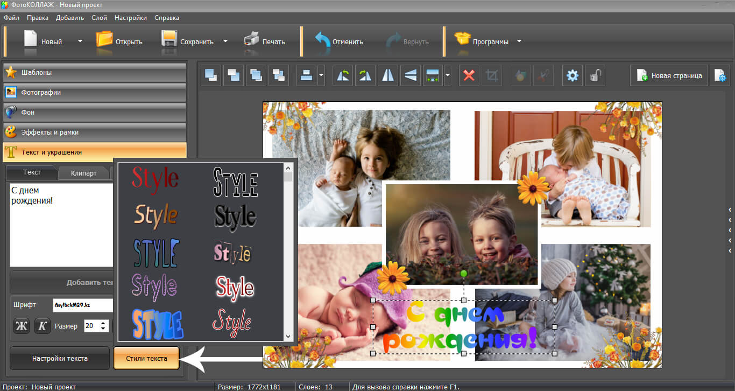735x391 pixels.
Task: Expand the Новый dropdown arrow
Action: (x=80, y=41)
